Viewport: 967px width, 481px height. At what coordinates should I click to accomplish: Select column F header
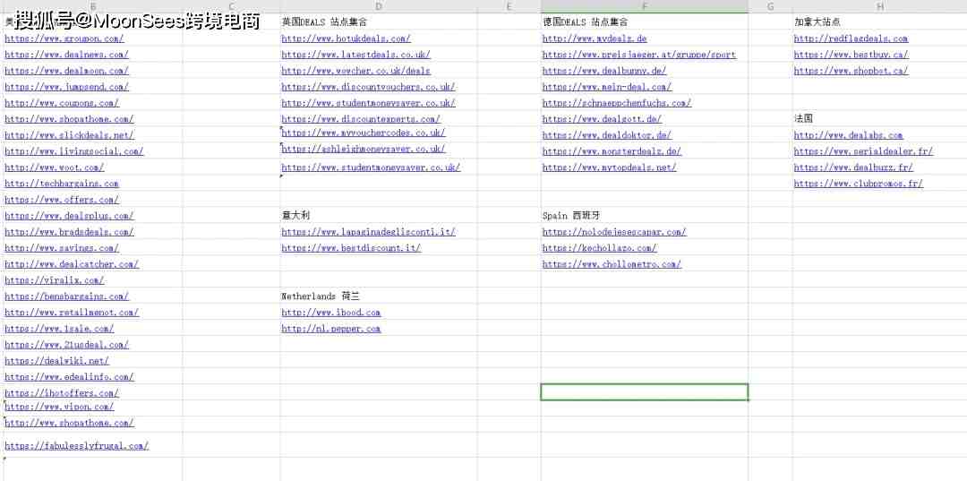pyautogui.click(x=645, y=6)
